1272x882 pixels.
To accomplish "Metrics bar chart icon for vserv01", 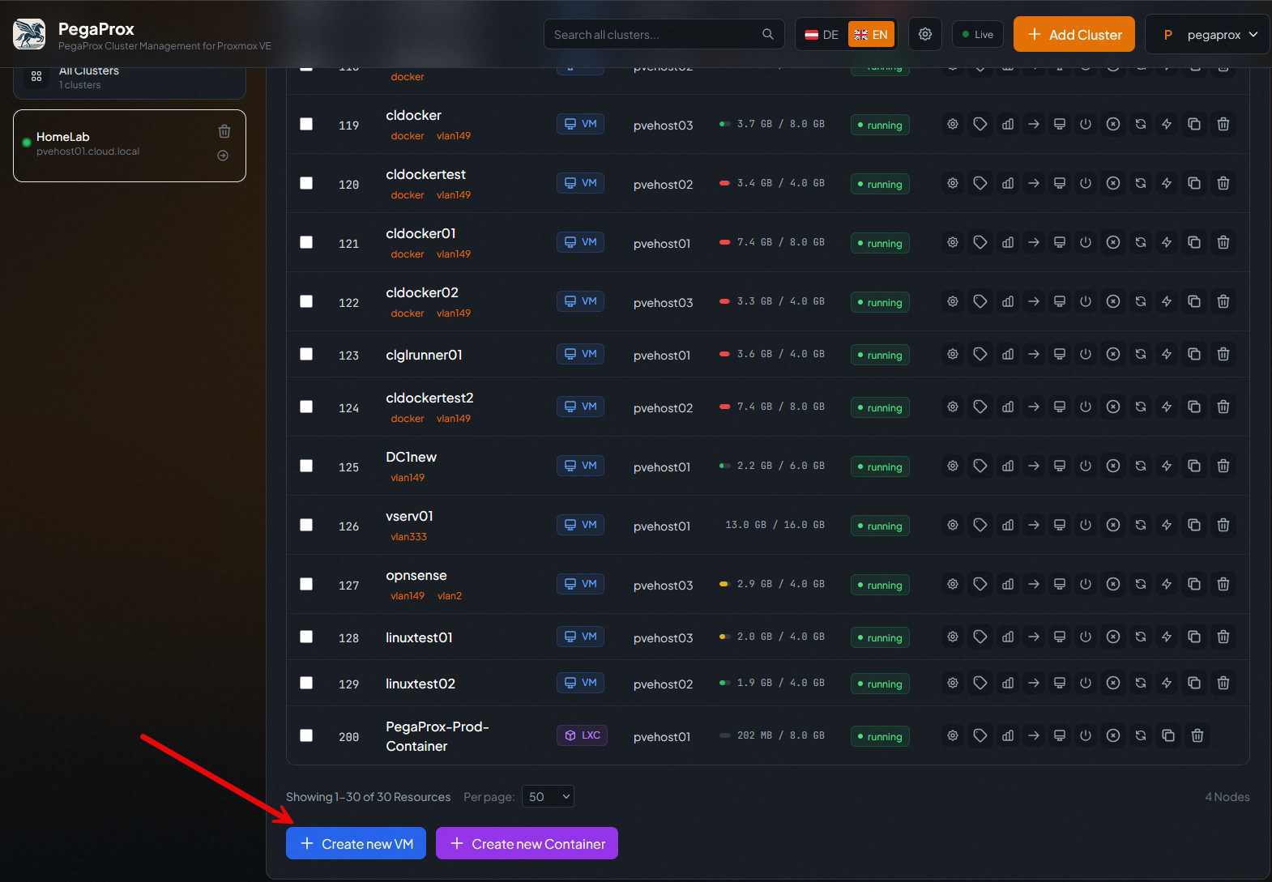I will click(x=1008, y=525).
